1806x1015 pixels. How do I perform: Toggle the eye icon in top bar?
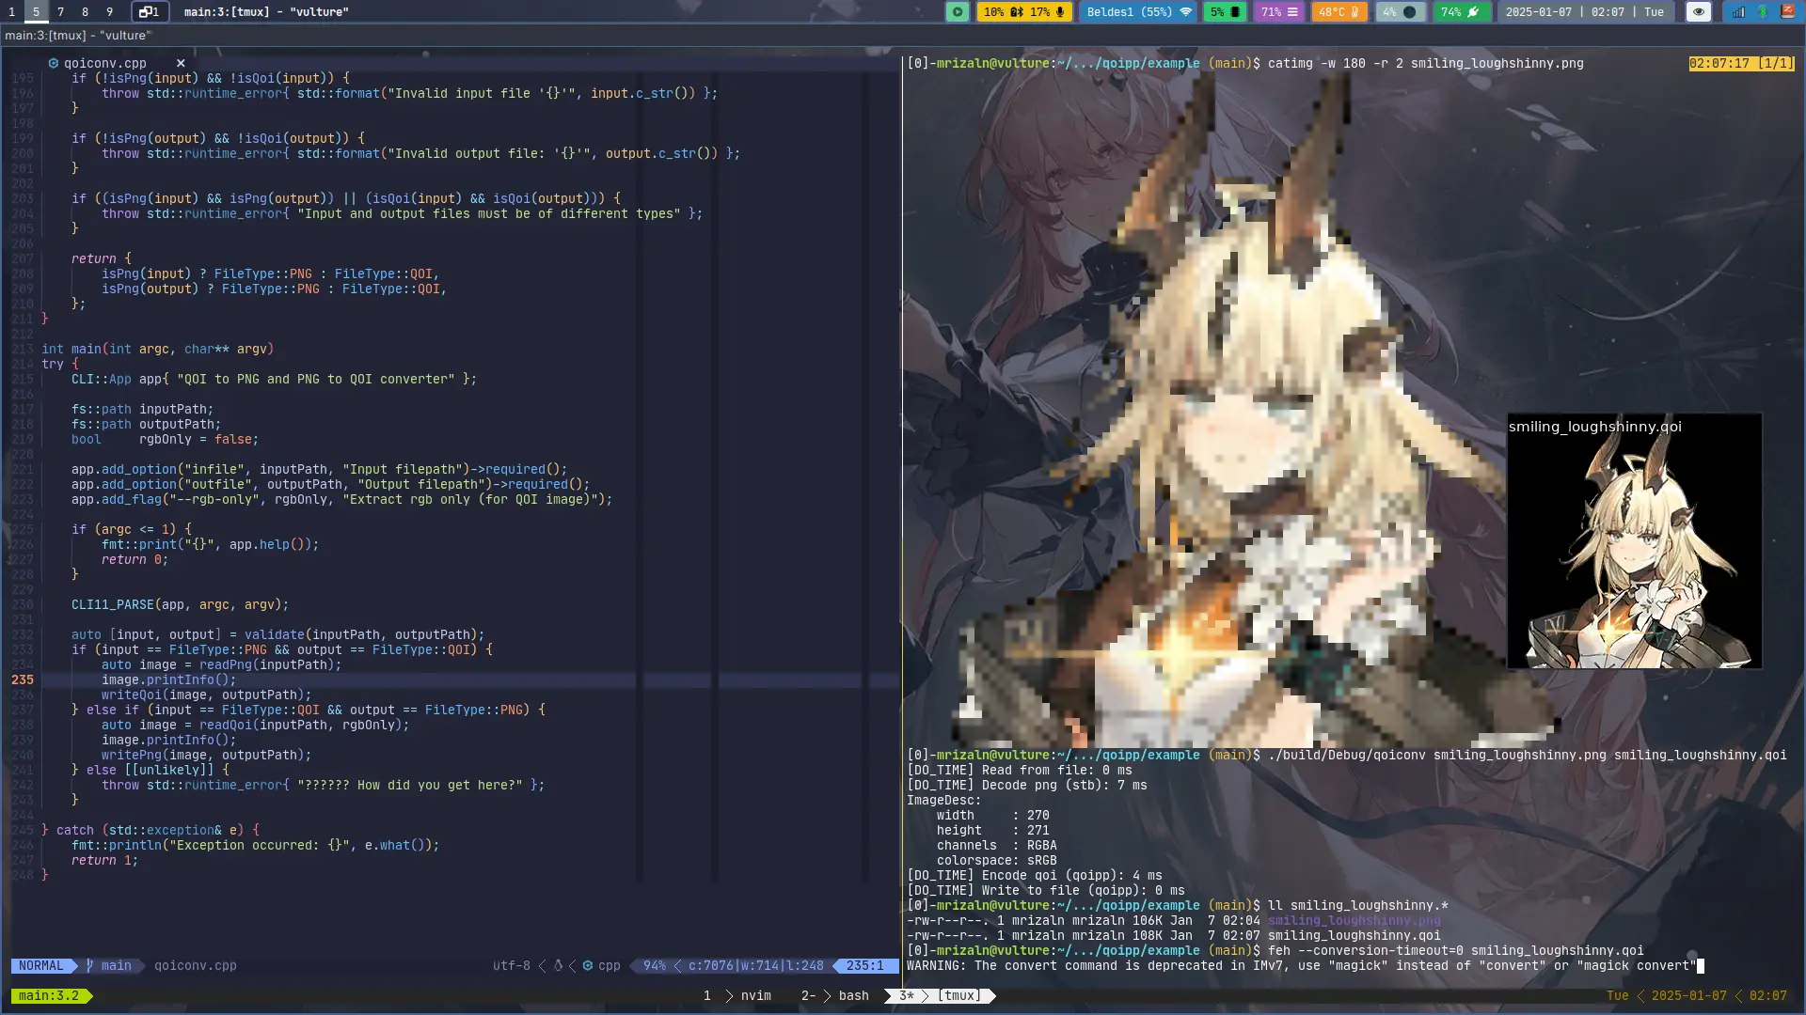click(1698, 12)
